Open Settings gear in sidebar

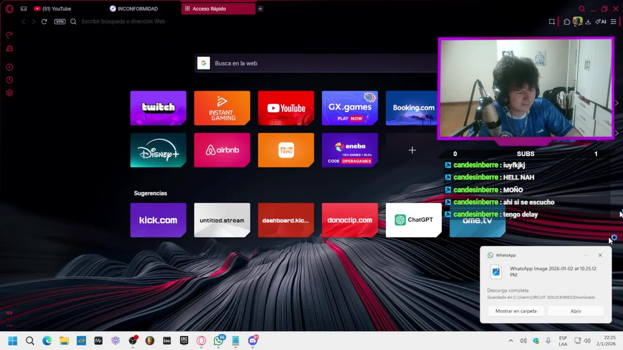click(9, 93)
